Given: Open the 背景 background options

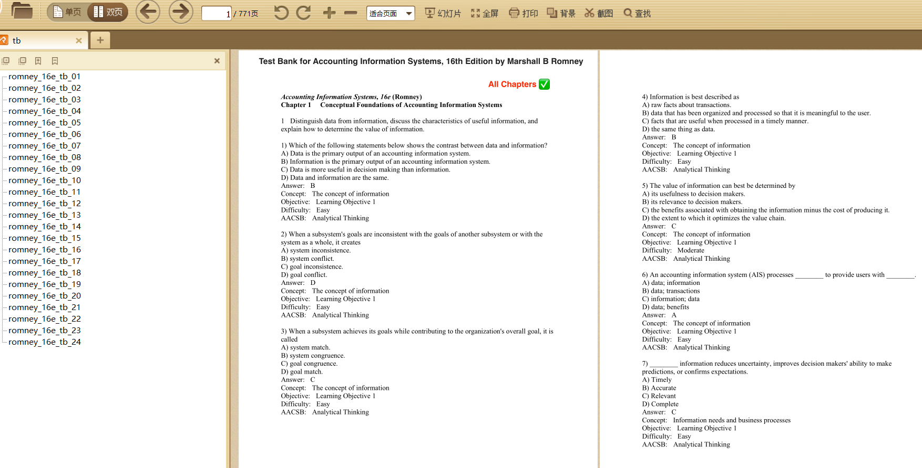Looking at the screenshot, I should [x=561, y=13].
